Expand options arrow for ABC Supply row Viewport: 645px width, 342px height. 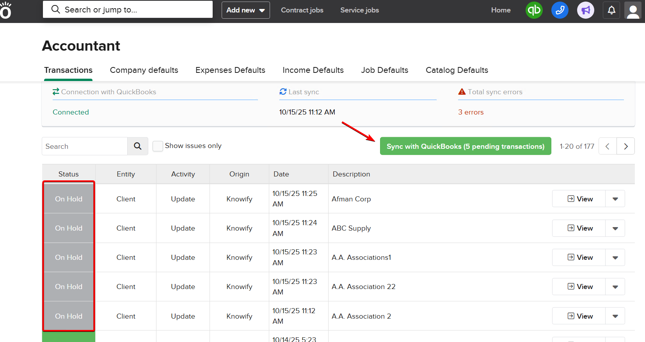(615, 228)
